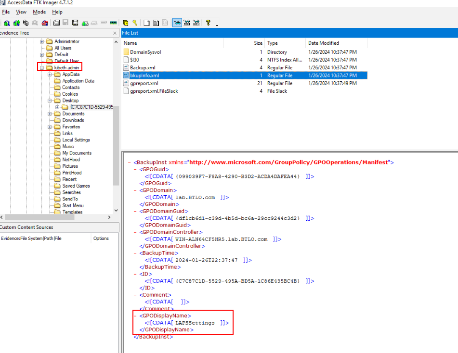Expand the Default folder node
This screenshot has height=353, width=458.
[42, 54]
